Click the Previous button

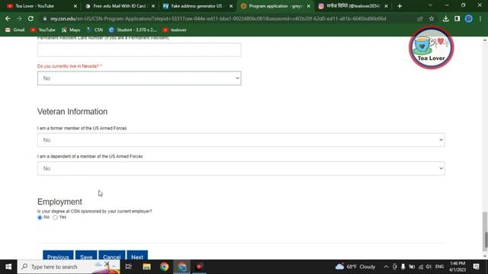(x=58, y=256)
